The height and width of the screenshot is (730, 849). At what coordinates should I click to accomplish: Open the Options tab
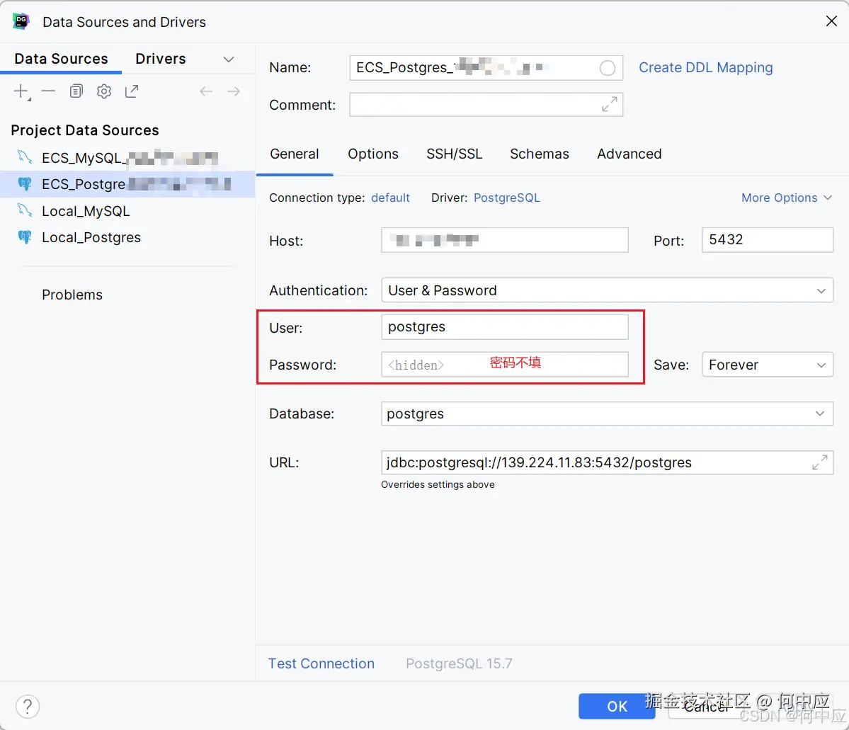point(373,154)
